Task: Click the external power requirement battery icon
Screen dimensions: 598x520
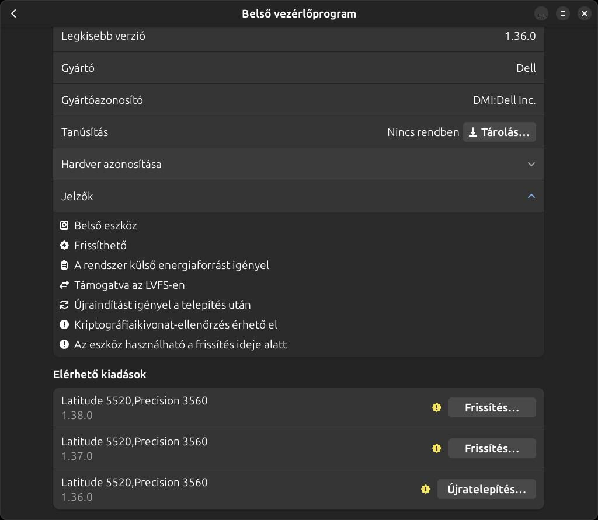Action: pos(65,265)
